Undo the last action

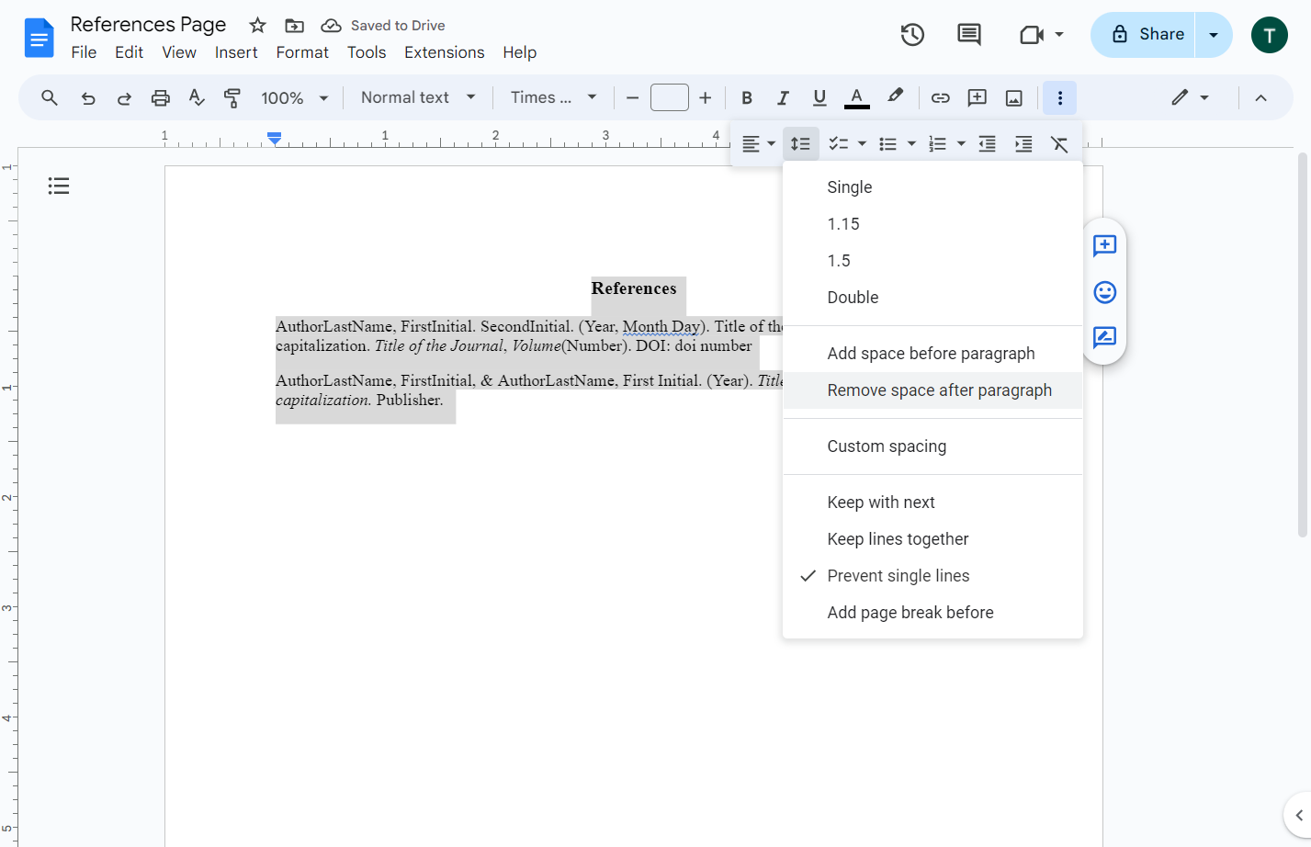coord(88,97)
